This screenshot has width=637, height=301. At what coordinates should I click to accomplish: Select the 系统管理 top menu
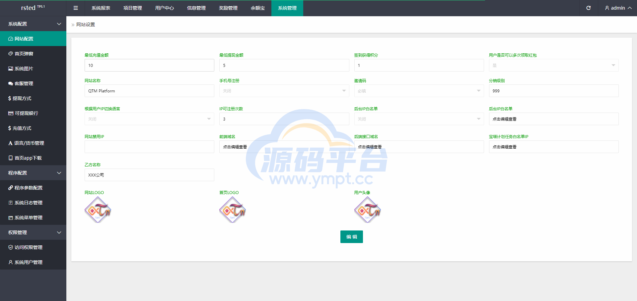[x=287, y=8]
